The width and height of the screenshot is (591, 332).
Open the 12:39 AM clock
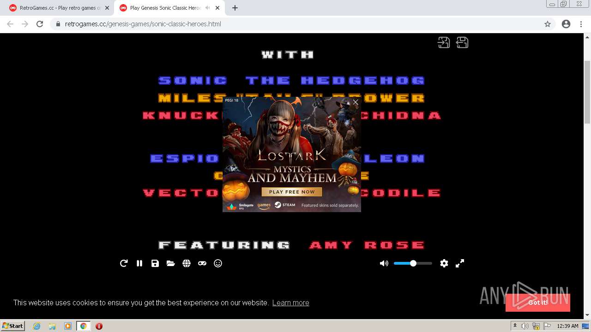tap(567, 326)
